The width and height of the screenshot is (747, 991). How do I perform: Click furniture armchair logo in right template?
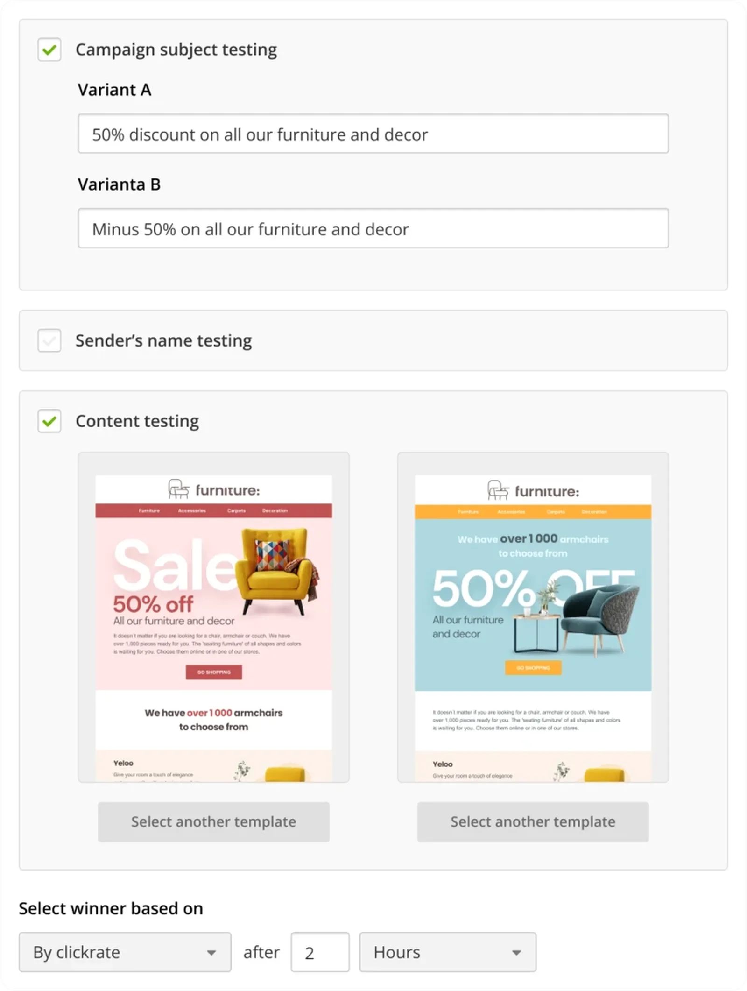click(x=498, y=490)
